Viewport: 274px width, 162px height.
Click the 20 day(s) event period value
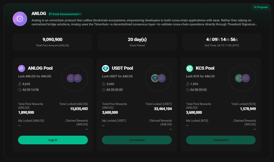pos(137,40)
